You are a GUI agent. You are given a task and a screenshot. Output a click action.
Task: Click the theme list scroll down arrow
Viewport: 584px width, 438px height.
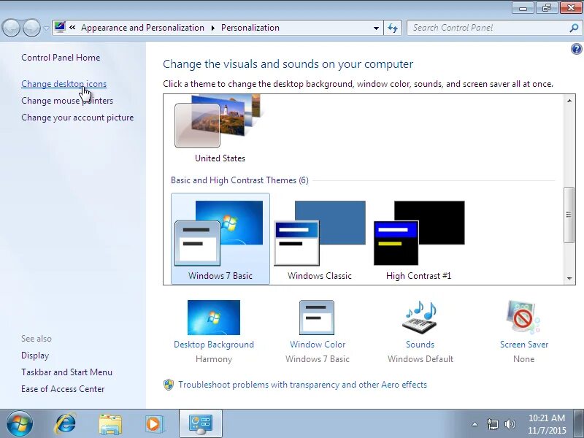tap(569, 278)
